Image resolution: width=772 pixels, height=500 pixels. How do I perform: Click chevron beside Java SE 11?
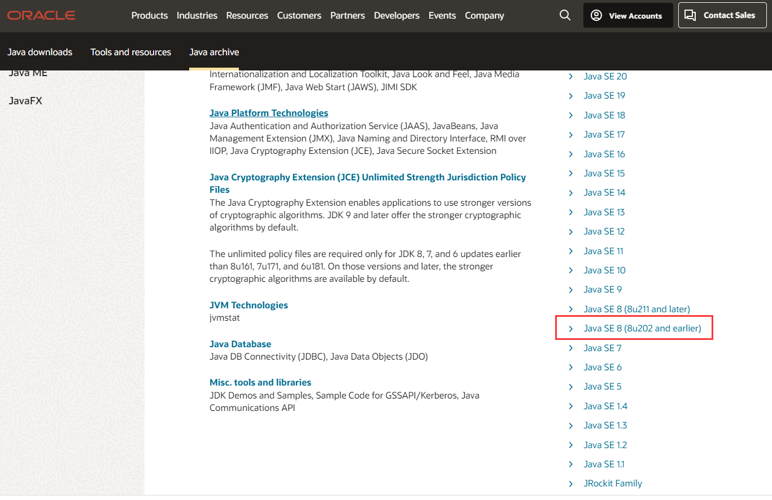[x=571, y=251]
